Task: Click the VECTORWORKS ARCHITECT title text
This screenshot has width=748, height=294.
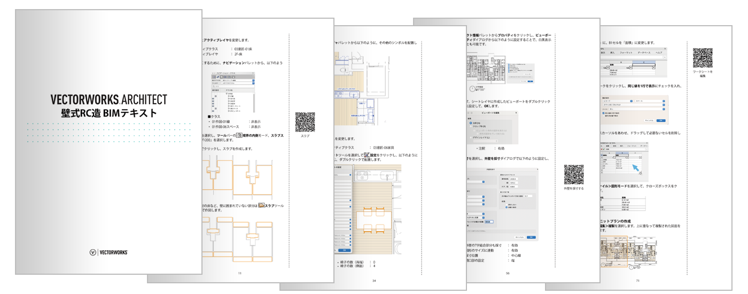Action: pyautogui.click(x=108, y=100)
